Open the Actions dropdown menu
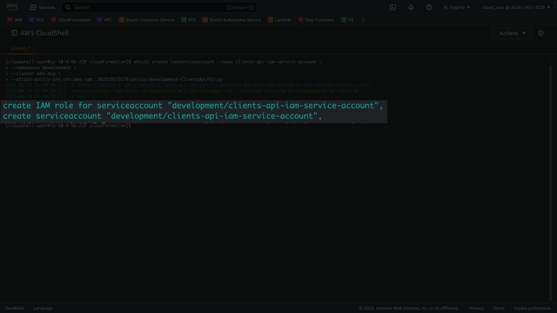Image resolution: width=557 pixels, height=313 pixels. (512, 33)
